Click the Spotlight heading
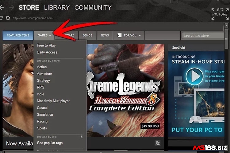This screenshot has width=230, height=153. coord(179,48)
